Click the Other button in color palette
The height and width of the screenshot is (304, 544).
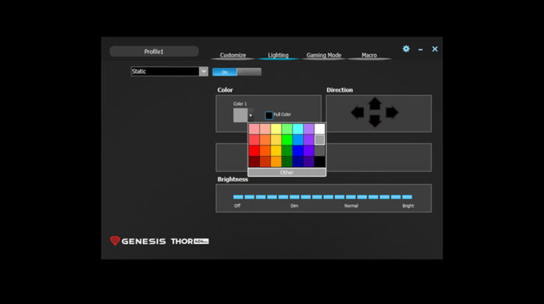coord(287,173)
